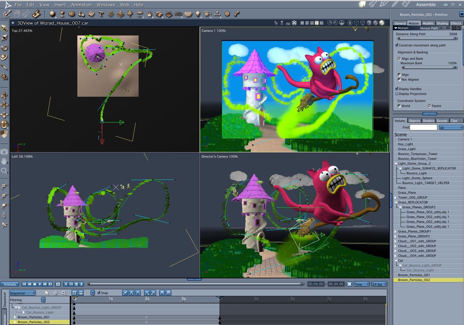464x325 pixels.
Task: Click the timeline scrubber bar
Action: pyautogui.click(x=196, y=284)
